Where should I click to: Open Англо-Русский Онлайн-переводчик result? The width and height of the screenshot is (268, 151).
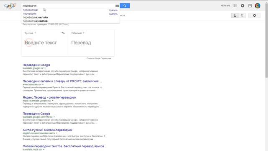[x=47, y=130]
